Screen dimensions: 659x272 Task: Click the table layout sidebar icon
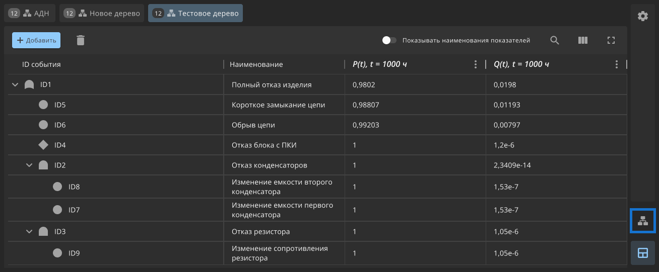click(643, 253)
